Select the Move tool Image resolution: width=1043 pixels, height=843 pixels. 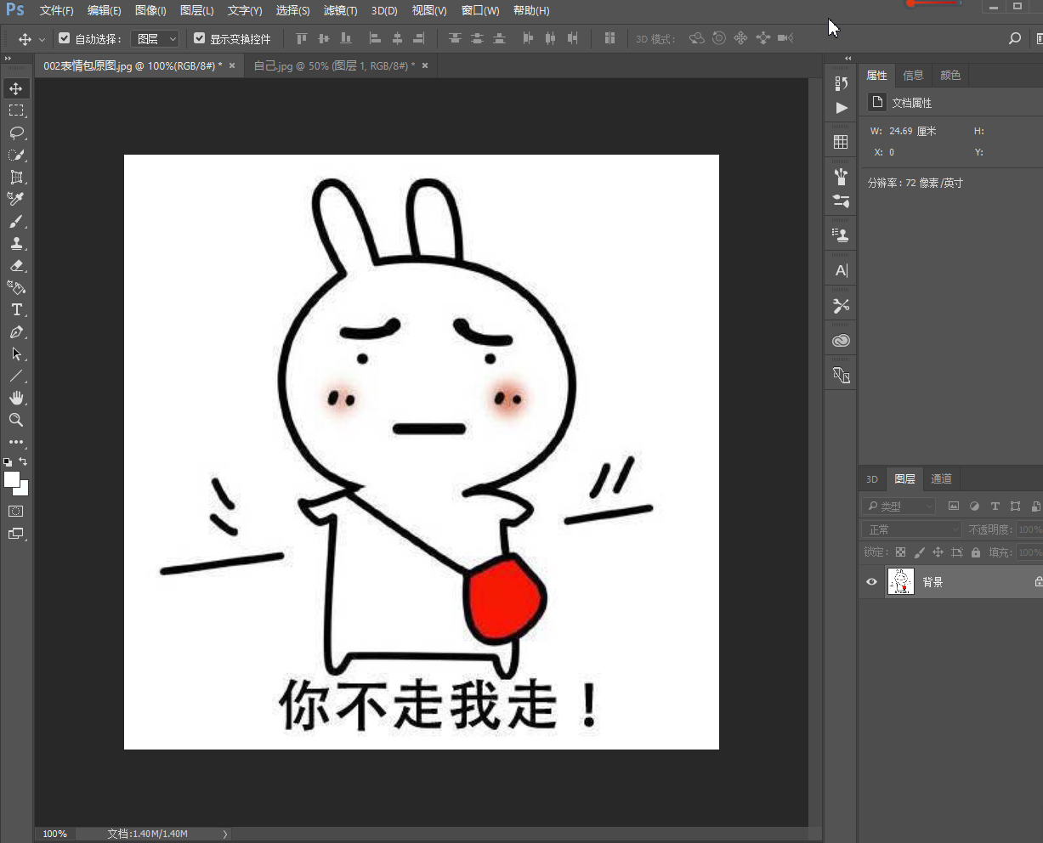[17, 88]
